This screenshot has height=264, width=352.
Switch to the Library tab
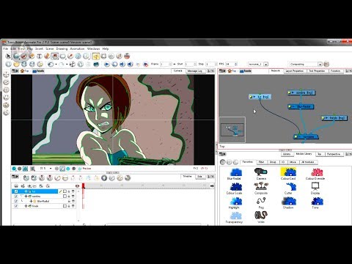pos(287,154)
